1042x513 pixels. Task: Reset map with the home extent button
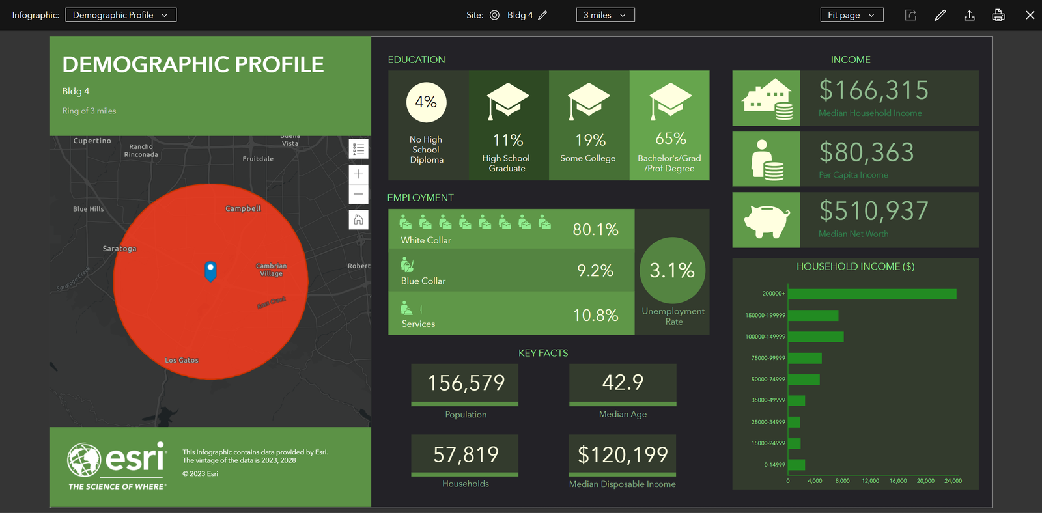tap(358, 219)
